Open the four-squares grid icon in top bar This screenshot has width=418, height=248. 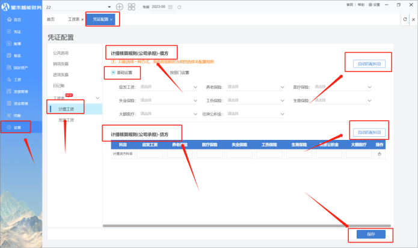(x=132, y=7)
